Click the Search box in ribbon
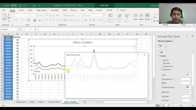Viewport: 196px width, 110px height. tap(121, 10)
